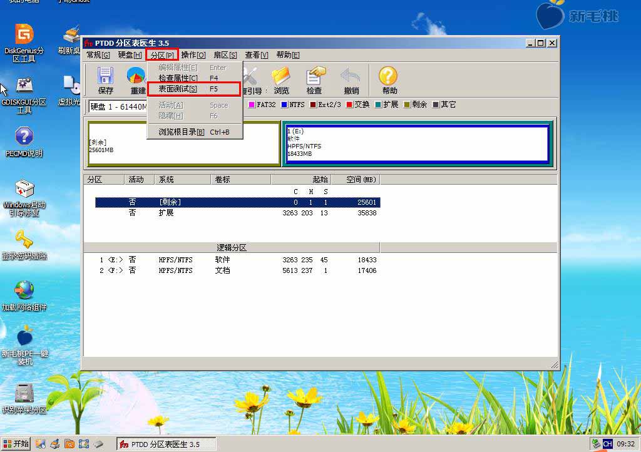Click the 文档 volume label cell
Image resolution: width=641 pixels, height=452 pixels.
pos(222,270)
